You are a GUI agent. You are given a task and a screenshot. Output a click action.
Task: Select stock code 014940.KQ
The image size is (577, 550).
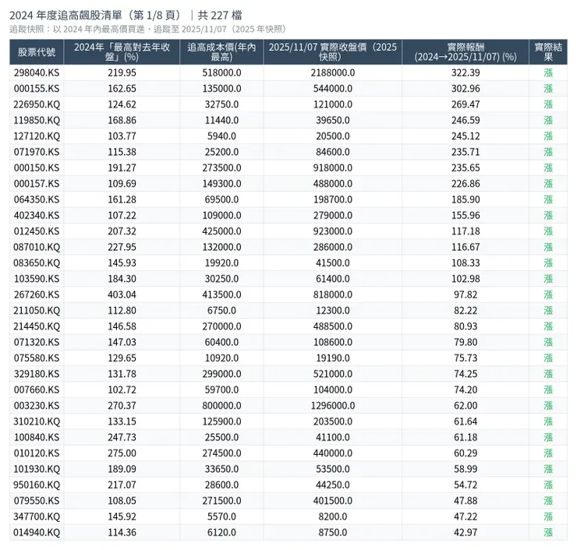pyautogui.click(x=37, y=532)
